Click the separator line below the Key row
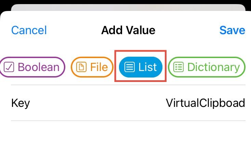The height and width of the screenshot is (154, 251). click(x=128, y=121)
